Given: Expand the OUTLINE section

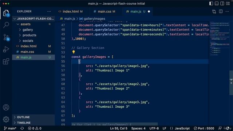Looking at the screenshot, I should (33, 117).
